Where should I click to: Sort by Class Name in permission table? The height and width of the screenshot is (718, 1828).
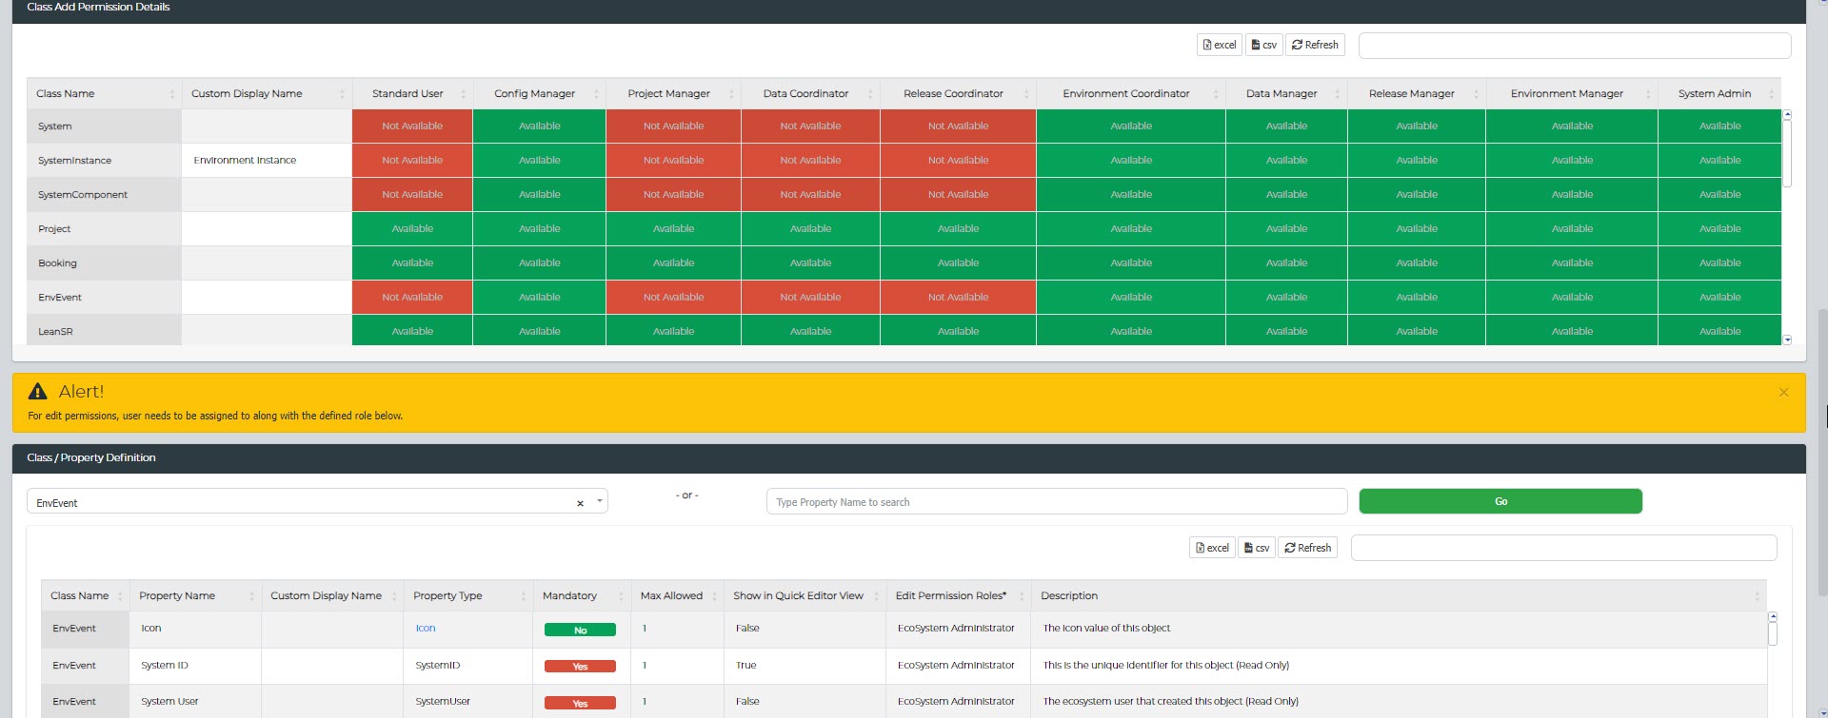(x=104, y=93)
